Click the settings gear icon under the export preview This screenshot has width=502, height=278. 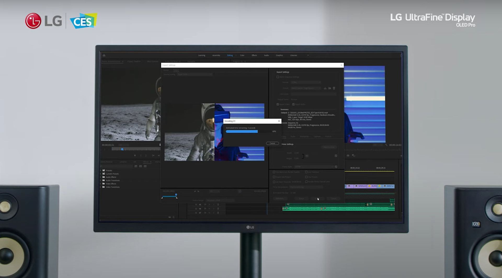tap(240, 191)
